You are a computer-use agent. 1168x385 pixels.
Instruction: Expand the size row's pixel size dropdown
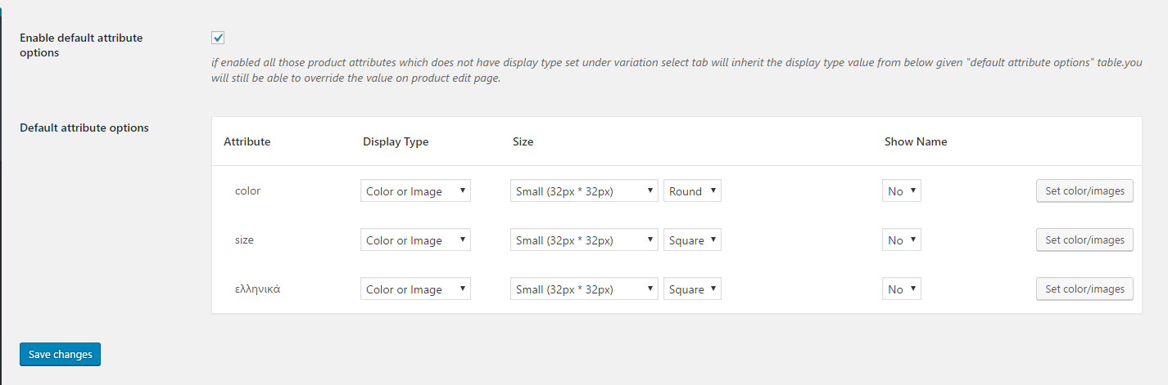pyautogui.click(x=583, y=240)
